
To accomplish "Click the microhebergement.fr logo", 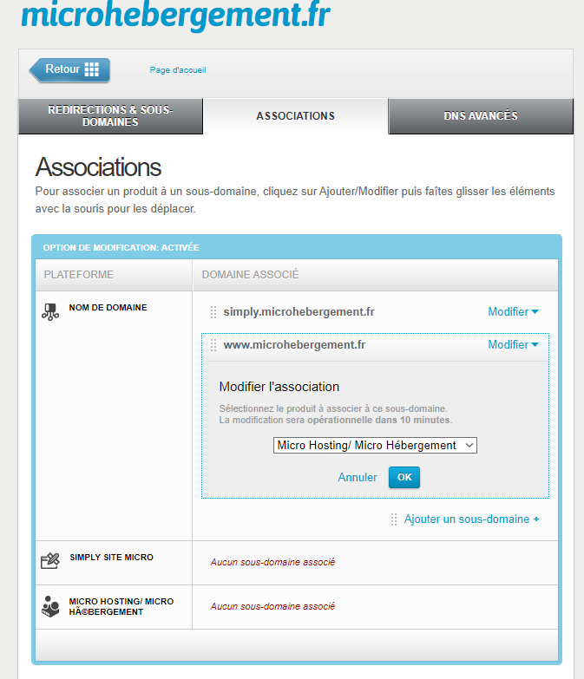I will click(x=175, y=15).
